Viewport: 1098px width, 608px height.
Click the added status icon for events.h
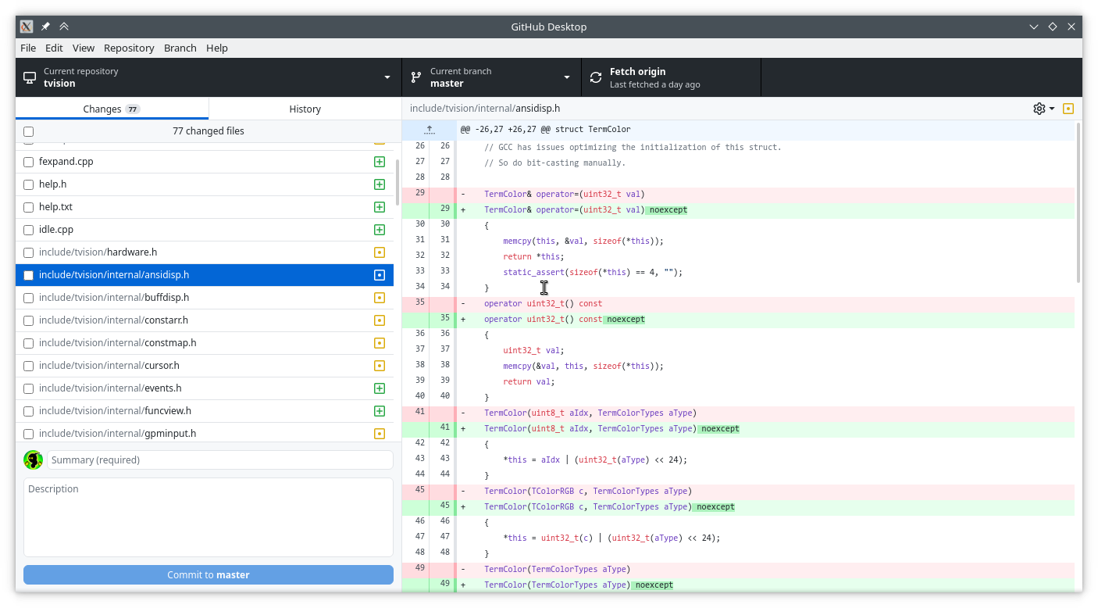tap(380, 388)
